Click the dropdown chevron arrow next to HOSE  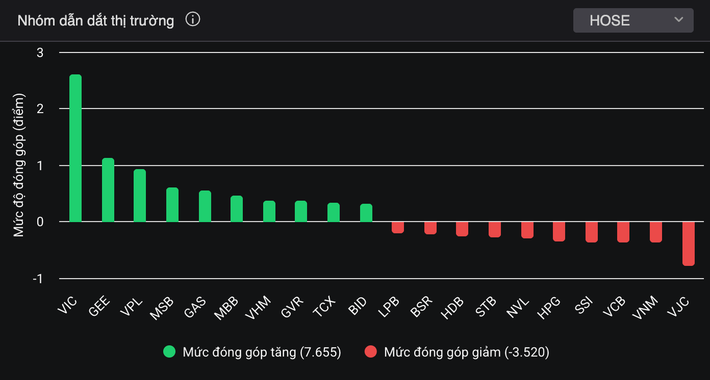click(x=678, y=20)
